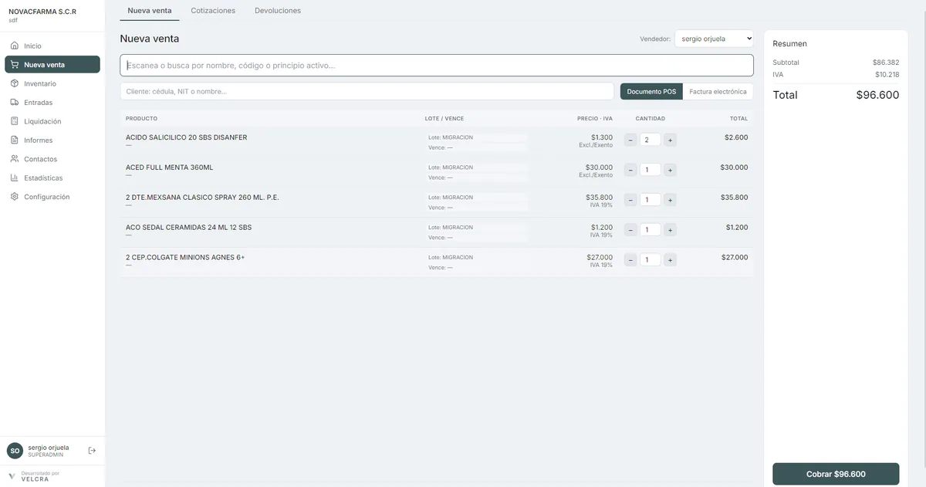Open the Devoluciones tab
This screenshot has width=926, height=487.
(278, 11)
